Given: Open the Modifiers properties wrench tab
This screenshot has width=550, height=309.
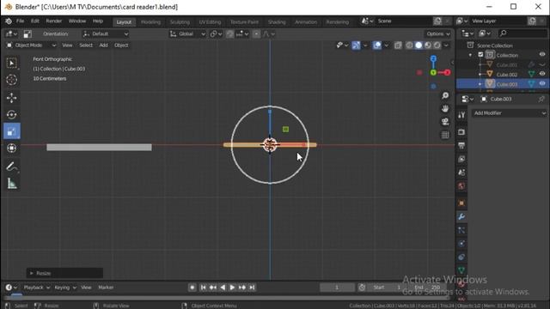Looking at the screenshot, I should coord(461,217).
